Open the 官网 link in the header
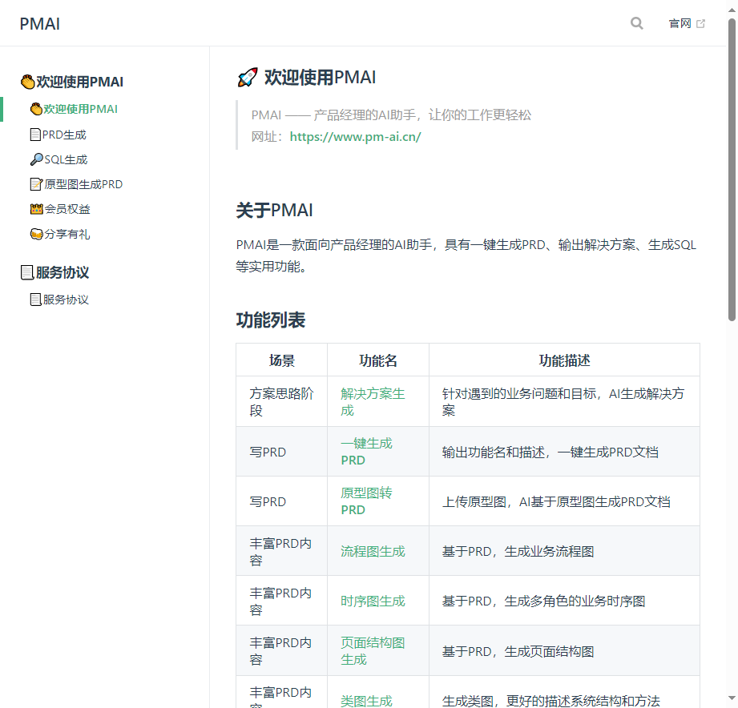Image resolution: width=738 pixels, height=708 pixels. tap(686, 23)
